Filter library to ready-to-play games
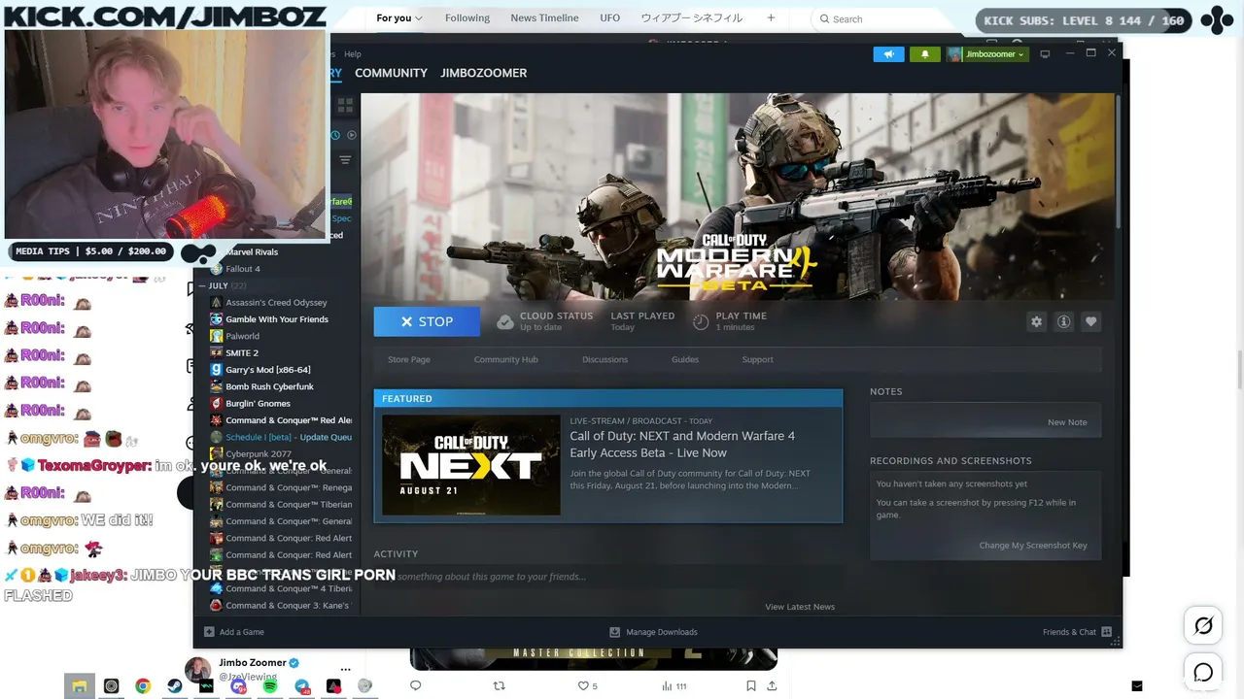This screenshot has width=1244, height=699. click(352, 135)
